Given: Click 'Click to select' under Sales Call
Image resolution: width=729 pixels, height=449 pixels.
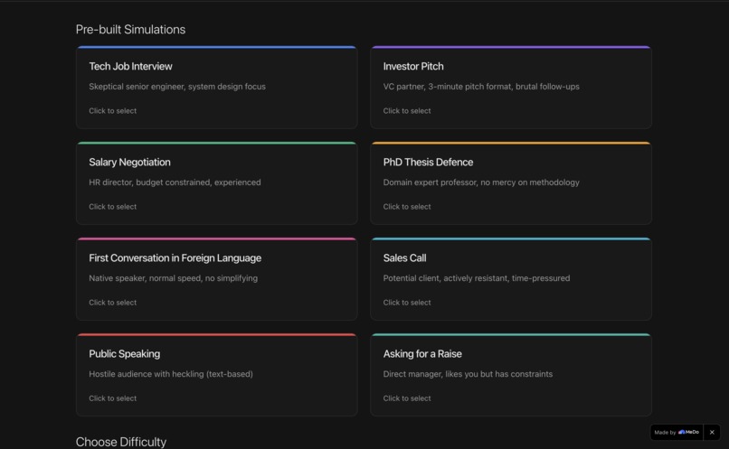Looking at the screenshot, I should (x=407, y=303).
